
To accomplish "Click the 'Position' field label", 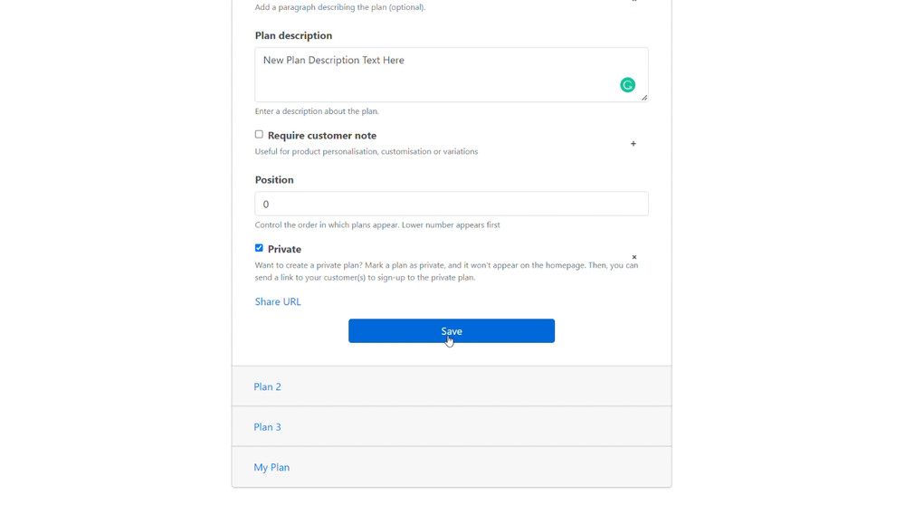I will 274,180.
